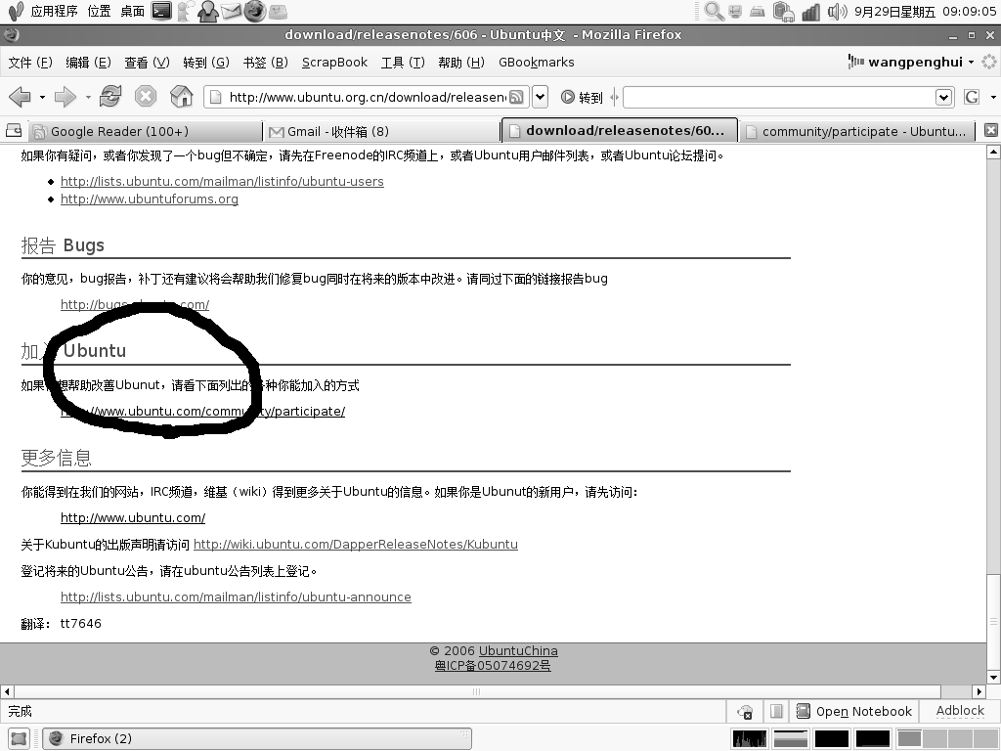Viewport: 1001px width, 751px height.
Task: Click the battery power manager tray icon
Action: tap(783, 11)
